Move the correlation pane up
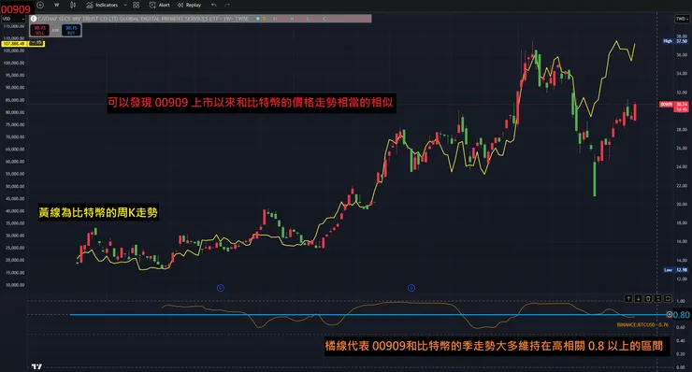 [628, 299]
